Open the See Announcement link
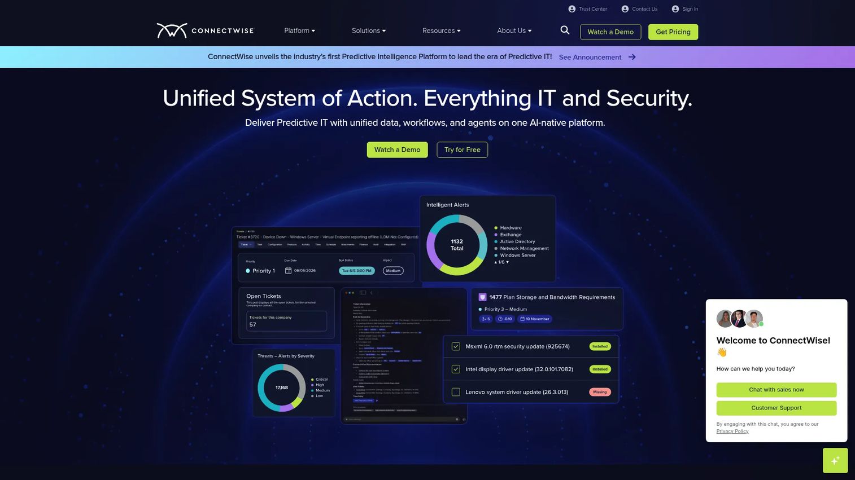The height and width of the screenshot is (480, 855). click(x=590, y=57)
